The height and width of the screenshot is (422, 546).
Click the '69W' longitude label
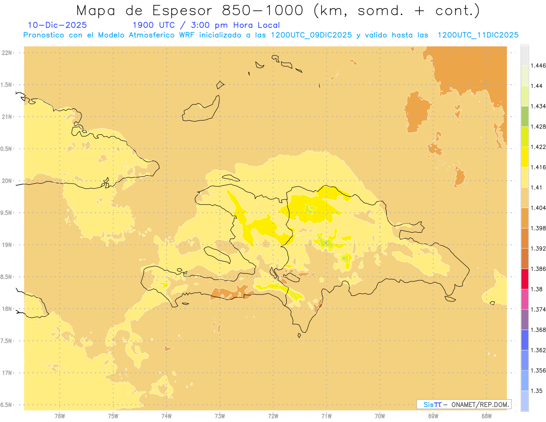coord(433,416)
